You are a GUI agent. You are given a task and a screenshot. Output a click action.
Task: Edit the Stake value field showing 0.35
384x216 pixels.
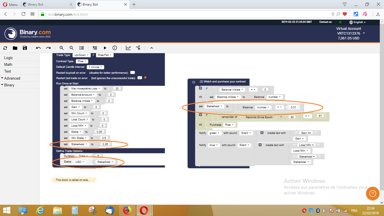[100, 132]
